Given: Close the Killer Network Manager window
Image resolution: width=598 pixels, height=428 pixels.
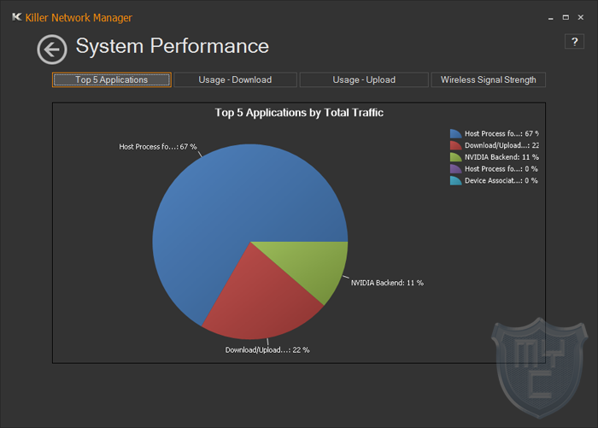Looking at the screenshot, I should 580,18.
